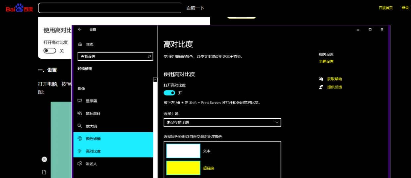Click the document icon on Baidu page
Screen dimensions: 411x178
click(44, 172)
